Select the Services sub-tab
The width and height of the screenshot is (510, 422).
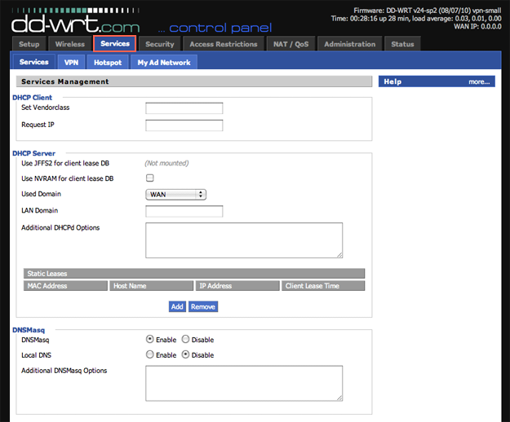coord(33,62)
